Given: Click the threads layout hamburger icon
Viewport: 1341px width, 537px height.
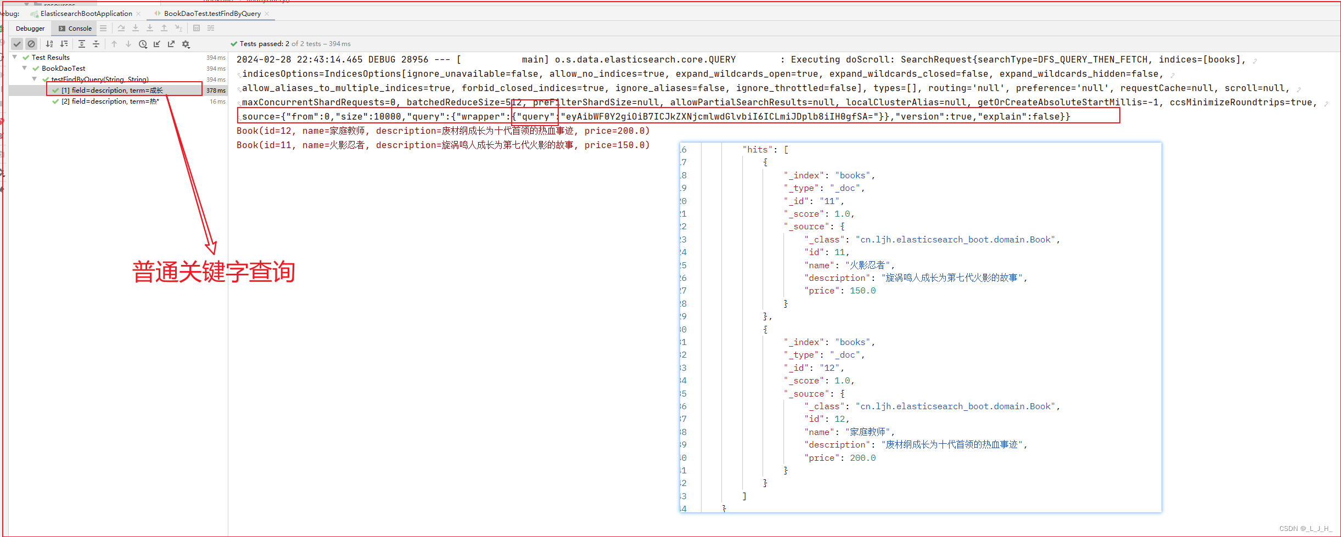Looking at the screenshot, I should click(x=103, y=28).
